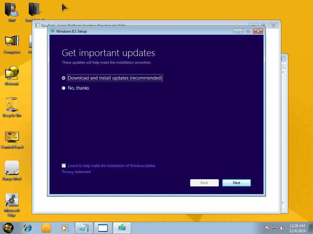Viewport: 313px width, 234px height.
Task: Open the File Explorer taskbar folder icon
Action: tap(46, 228)
